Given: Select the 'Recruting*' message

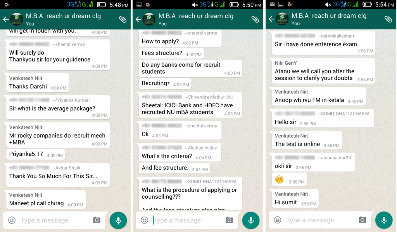Looking at the screenshot, I should click(x=165, y=84).
